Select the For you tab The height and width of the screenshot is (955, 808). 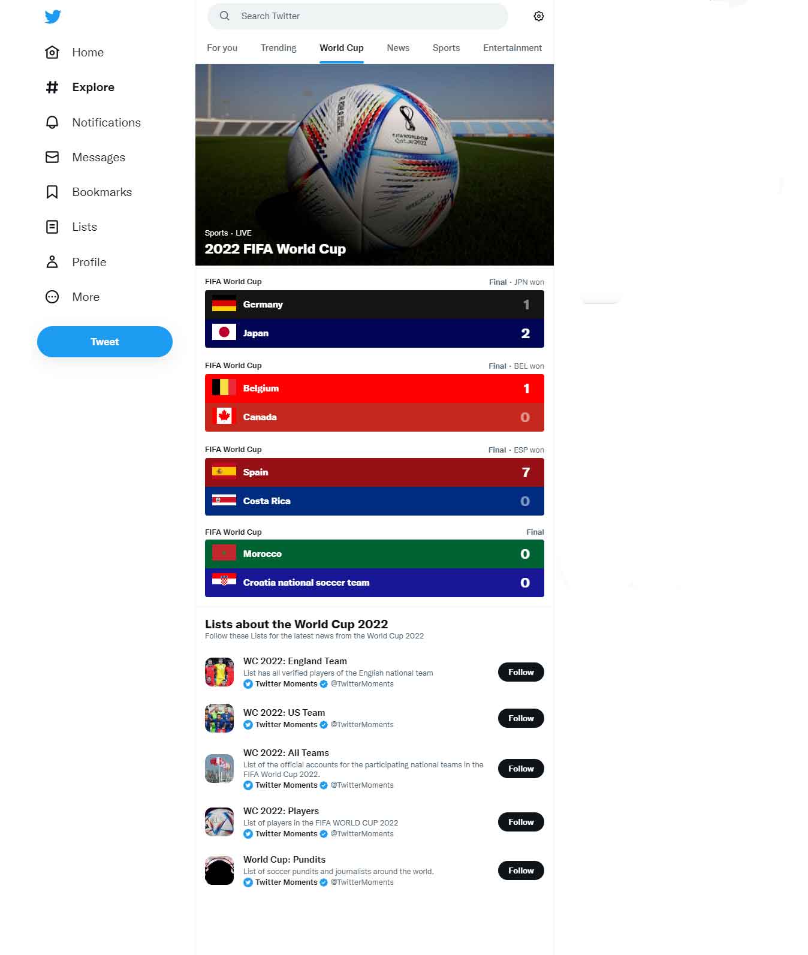222,48
